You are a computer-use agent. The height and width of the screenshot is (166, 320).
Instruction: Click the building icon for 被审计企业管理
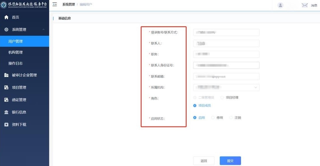tap(6, 75)
